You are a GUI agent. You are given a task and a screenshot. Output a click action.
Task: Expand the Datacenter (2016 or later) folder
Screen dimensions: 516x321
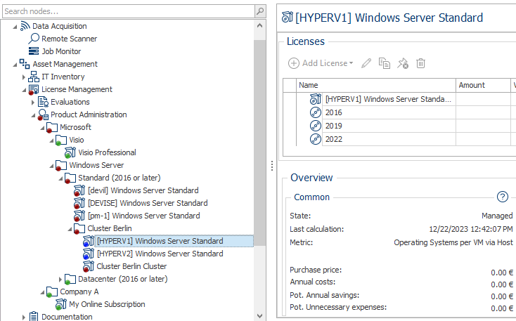(x=60, y=280)
